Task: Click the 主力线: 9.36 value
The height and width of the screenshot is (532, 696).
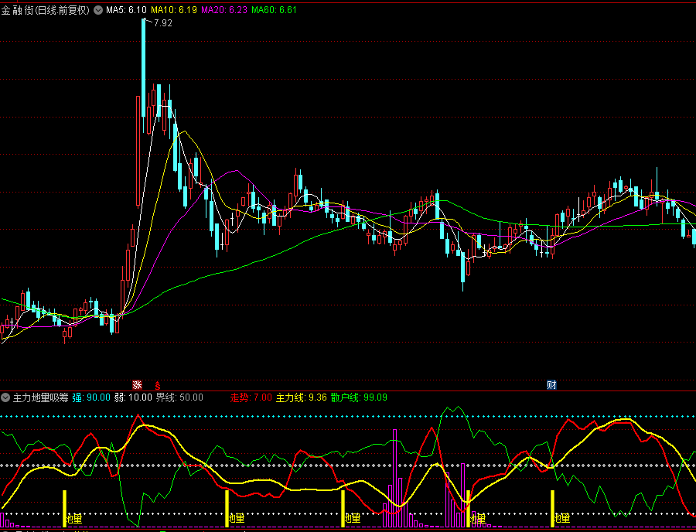Action: [302, 397]
